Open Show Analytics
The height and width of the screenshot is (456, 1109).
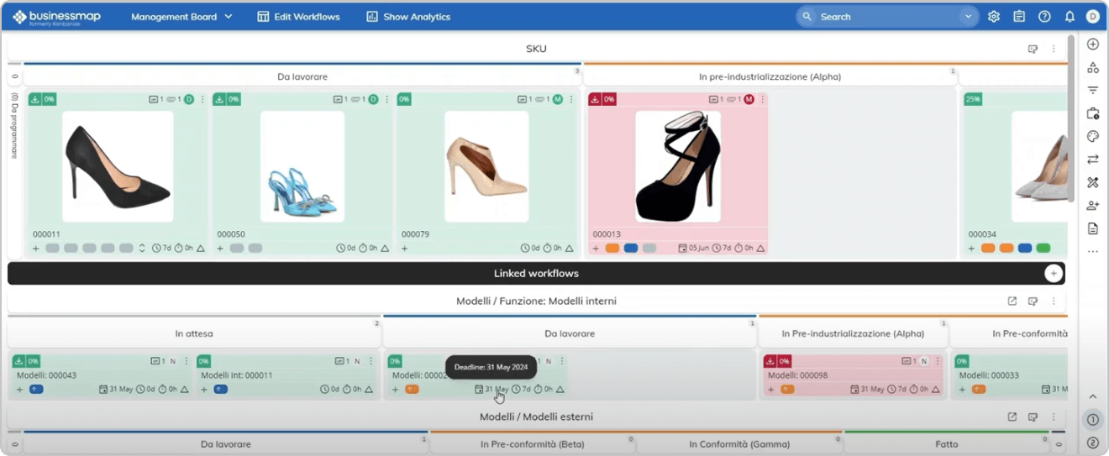[408, 17]
